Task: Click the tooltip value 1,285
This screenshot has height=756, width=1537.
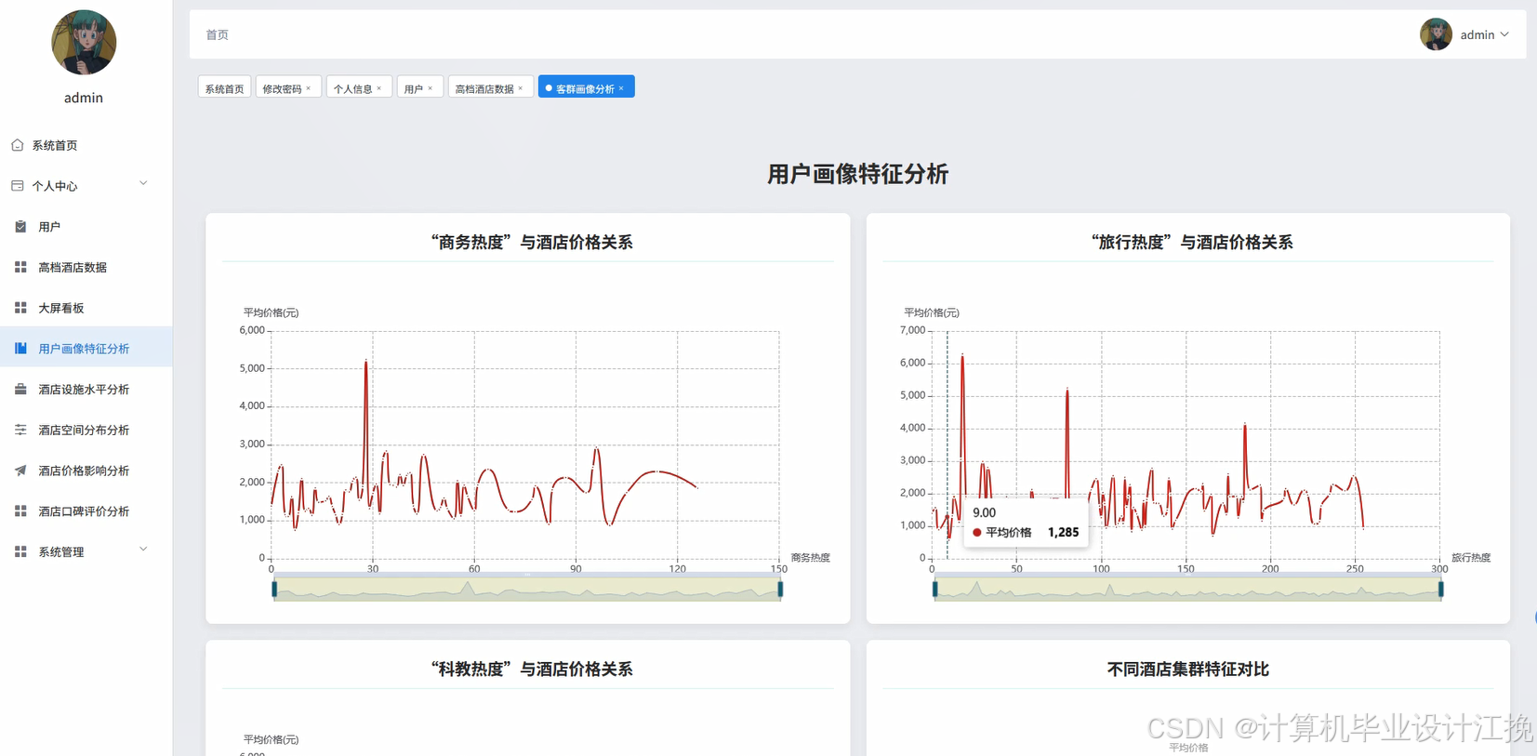Action: click(1063, 533)
